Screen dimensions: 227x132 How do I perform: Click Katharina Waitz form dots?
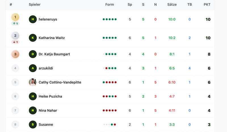[110, 38]
